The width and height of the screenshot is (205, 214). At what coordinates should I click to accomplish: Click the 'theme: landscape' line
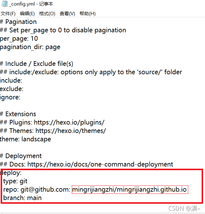25,139
